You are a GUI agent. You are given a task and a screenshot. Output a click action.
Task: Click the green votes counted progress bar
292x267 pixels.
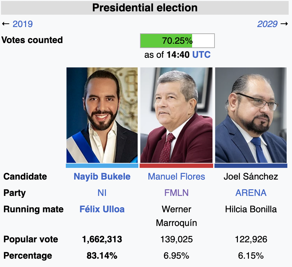point(166,41)
